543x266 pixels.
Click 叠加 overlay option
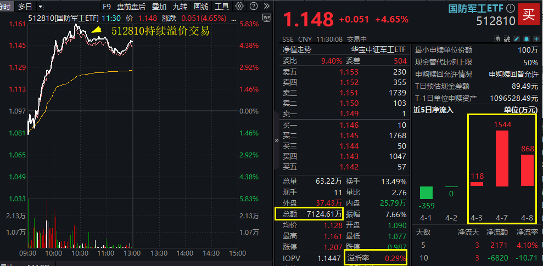tap(159, 6)
